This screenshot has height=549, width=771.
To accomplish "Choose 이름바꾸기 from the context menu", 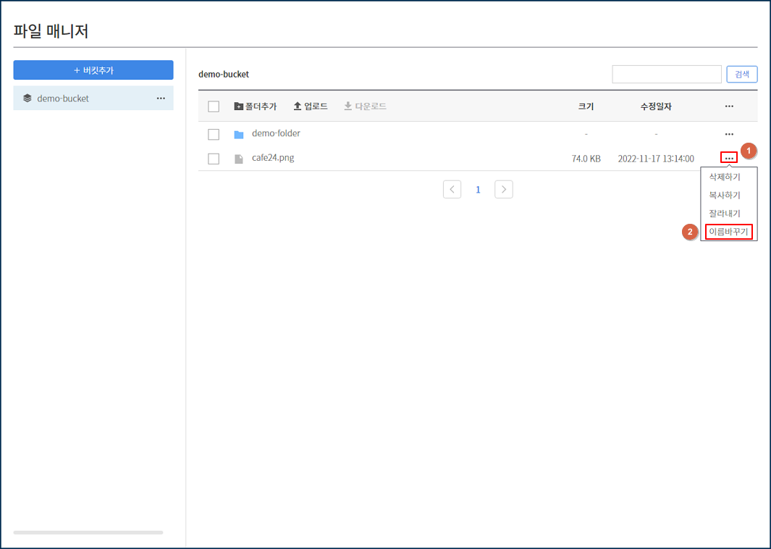I will [728, 232].
